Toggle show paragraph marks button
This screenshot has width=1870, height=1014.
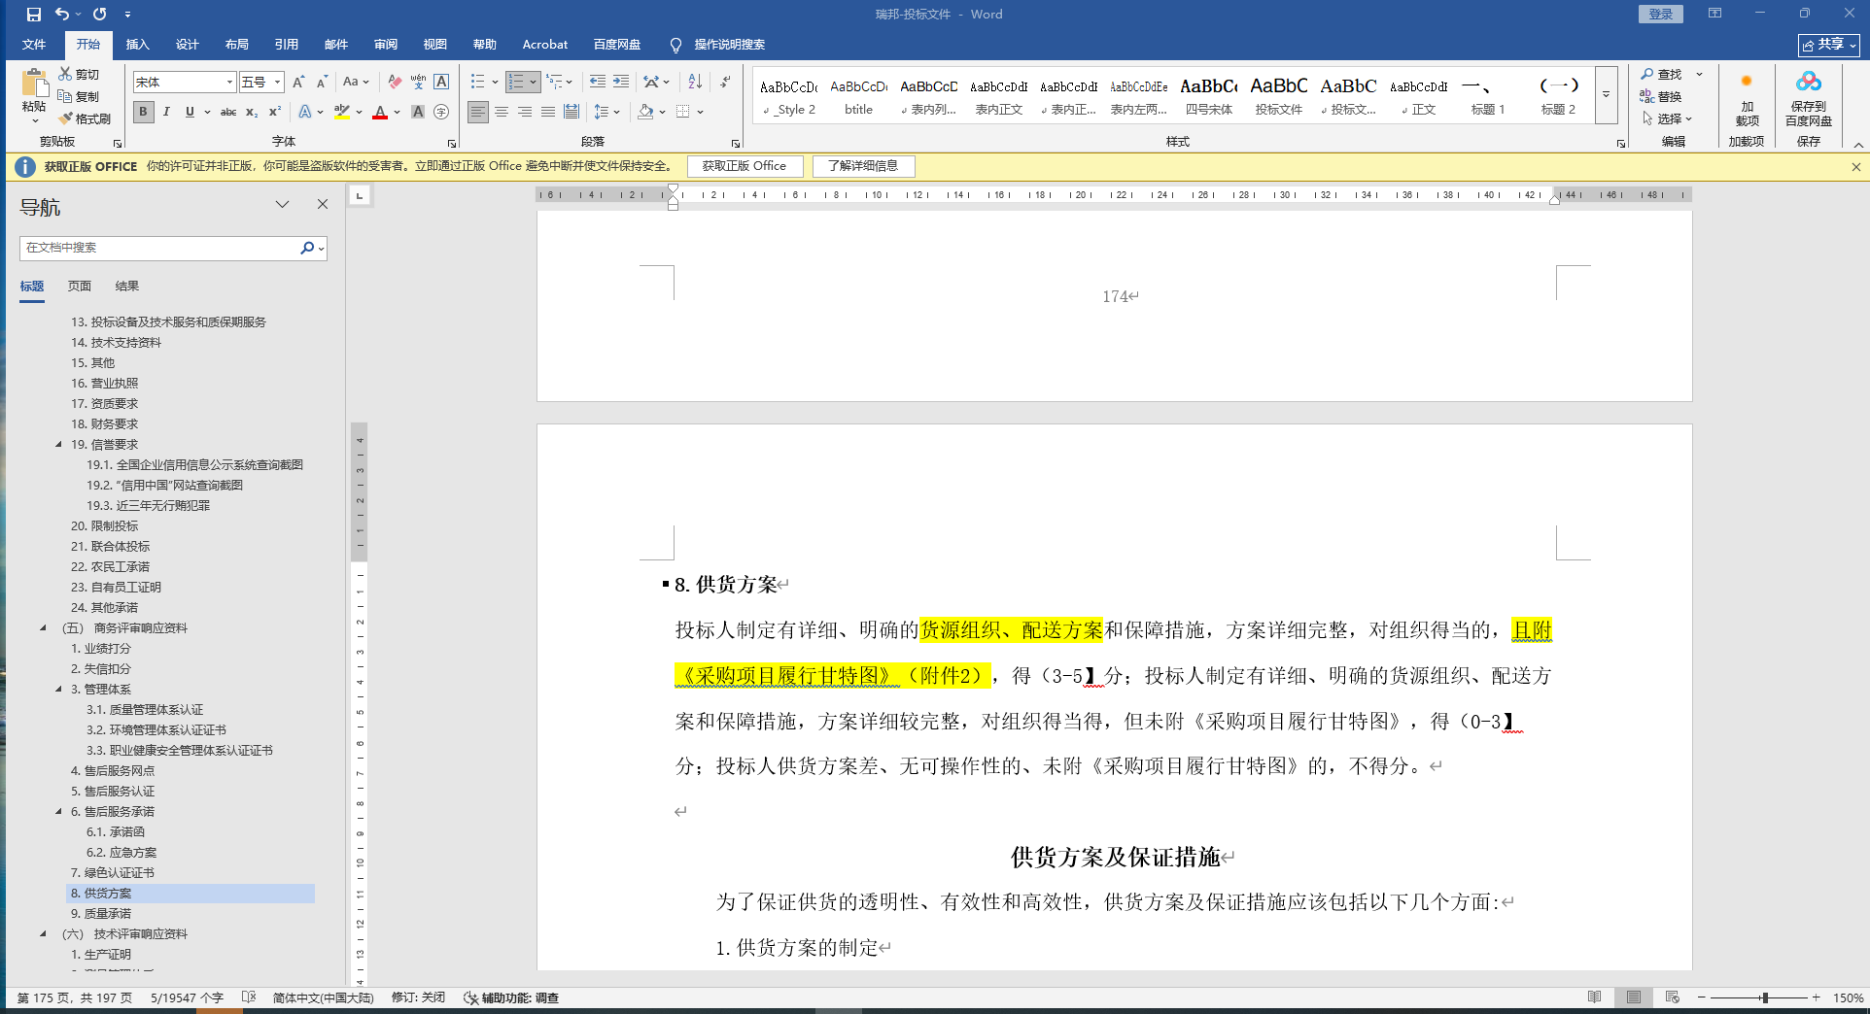(725, 83)
